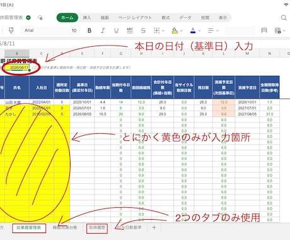Toggle strikethrough formatting
This screenshot has height=240, width=290.
pyautogui.click(x=143, y=30)
